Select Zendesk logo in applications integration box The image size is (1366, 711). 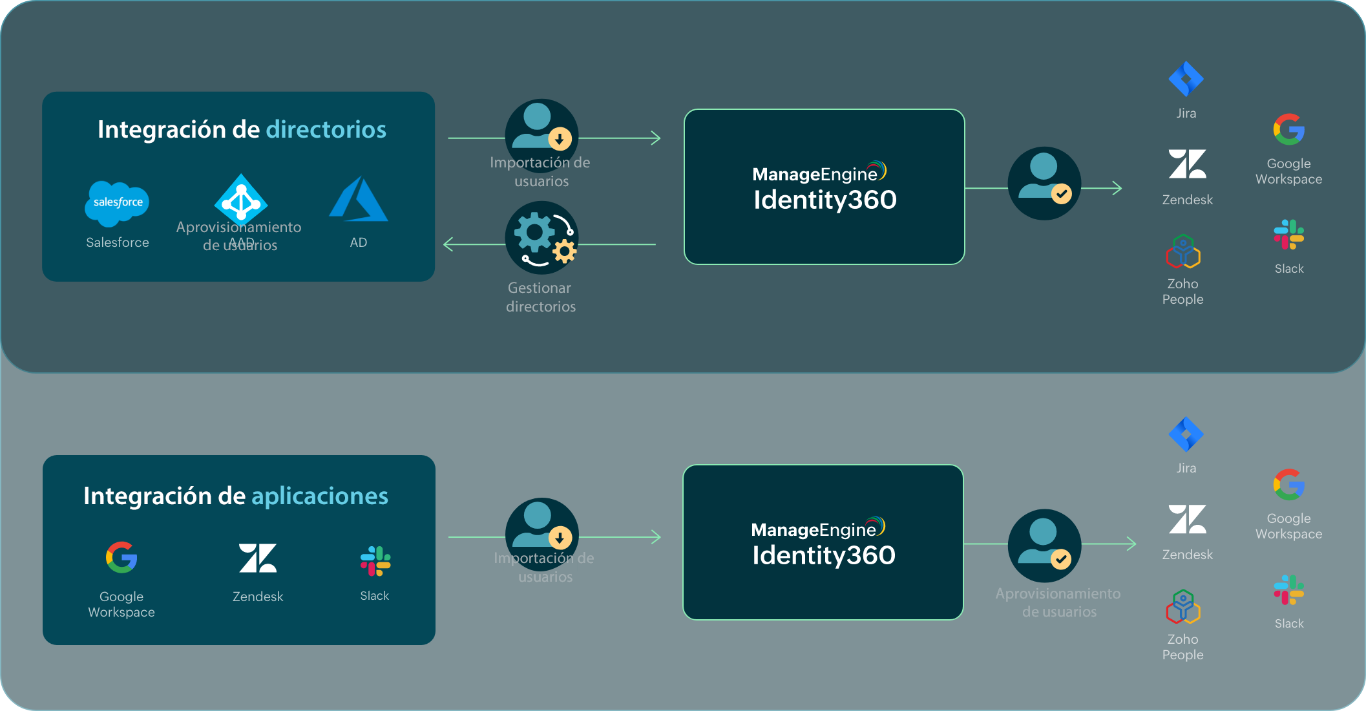257,558
